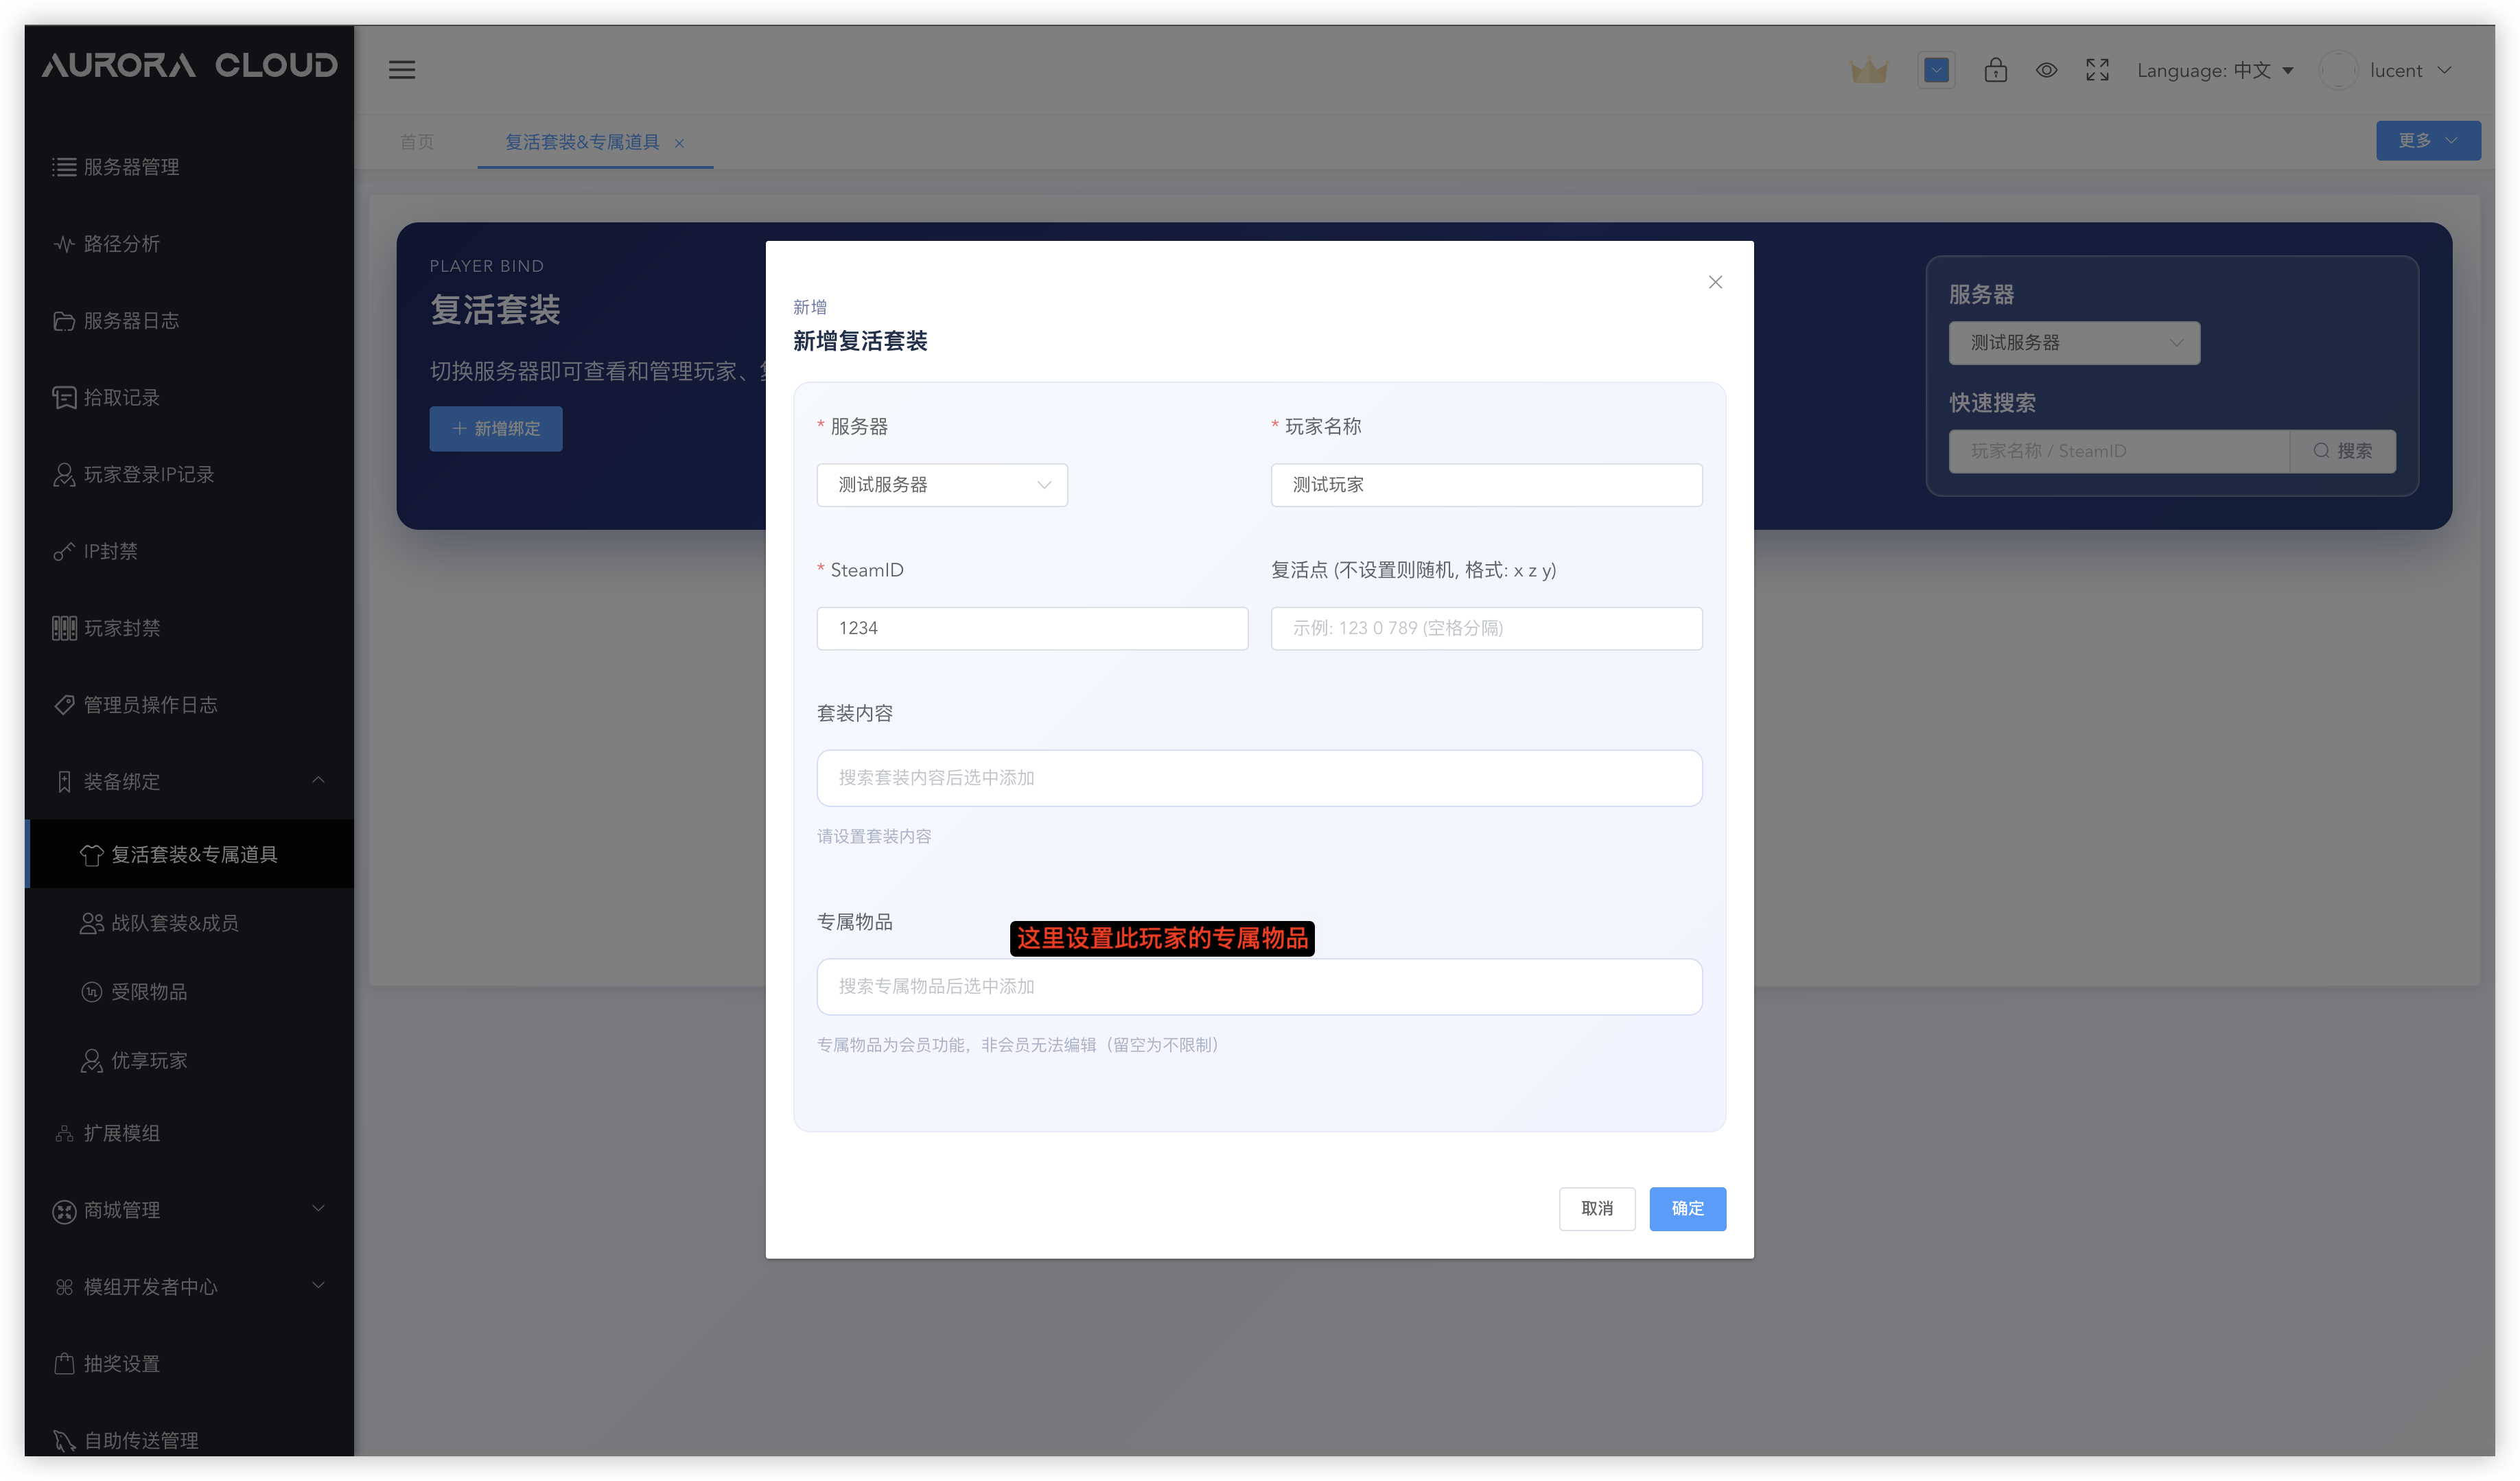Open 受限物品 in the sidebar

point(149,992)
